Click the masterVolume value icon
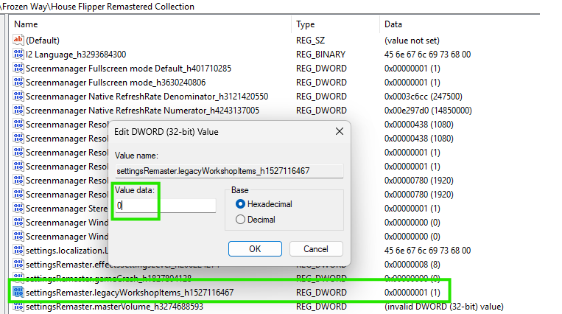The height and width of the screenshot is (314, 562). click(x=18, y=306)
